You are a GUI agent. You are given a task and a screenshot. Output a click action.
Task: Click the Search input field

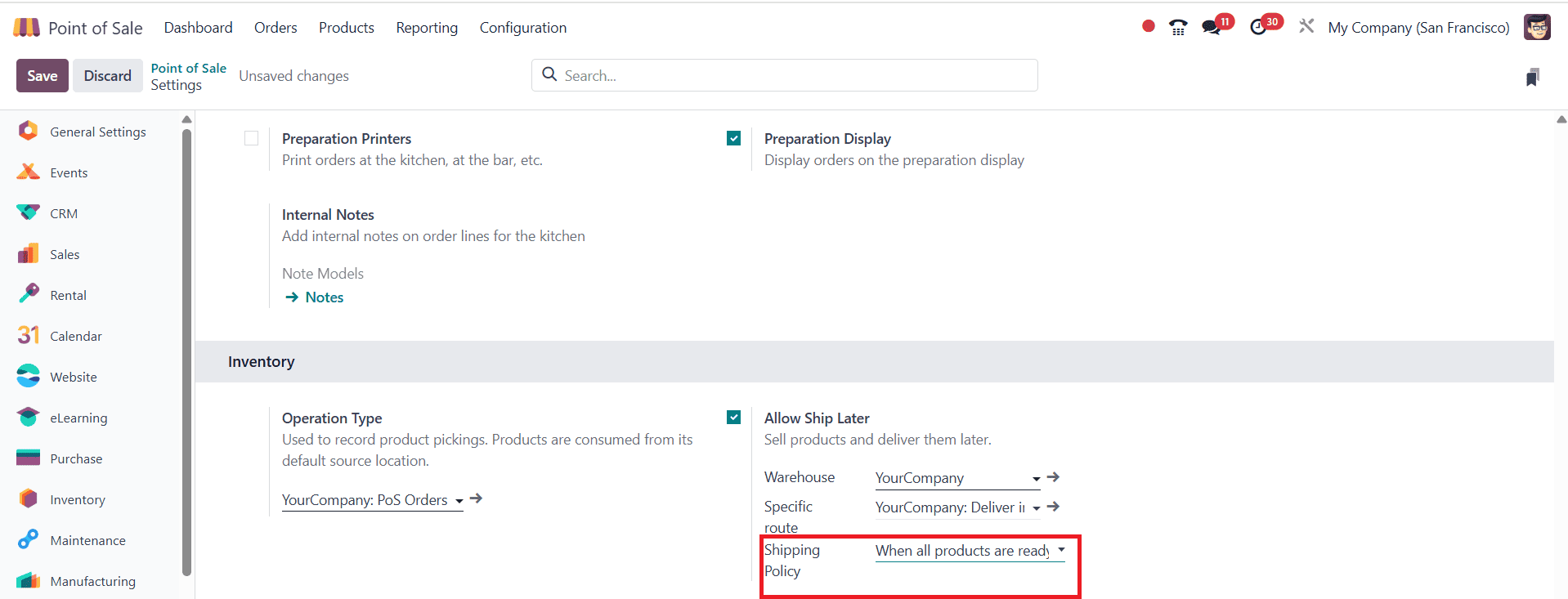coord(785,75)
